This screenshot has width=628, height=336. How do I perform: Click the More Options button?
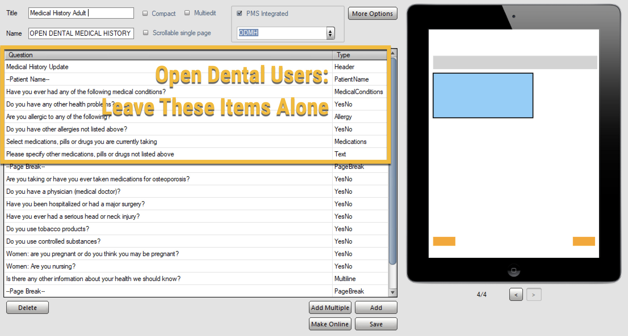(372, 13)
